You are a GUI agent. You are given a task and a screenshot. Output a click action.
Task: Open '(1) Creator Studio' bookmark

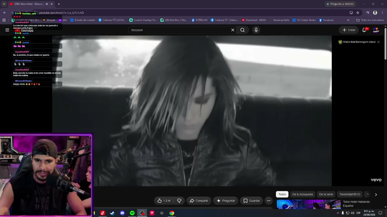pos(304,20)
